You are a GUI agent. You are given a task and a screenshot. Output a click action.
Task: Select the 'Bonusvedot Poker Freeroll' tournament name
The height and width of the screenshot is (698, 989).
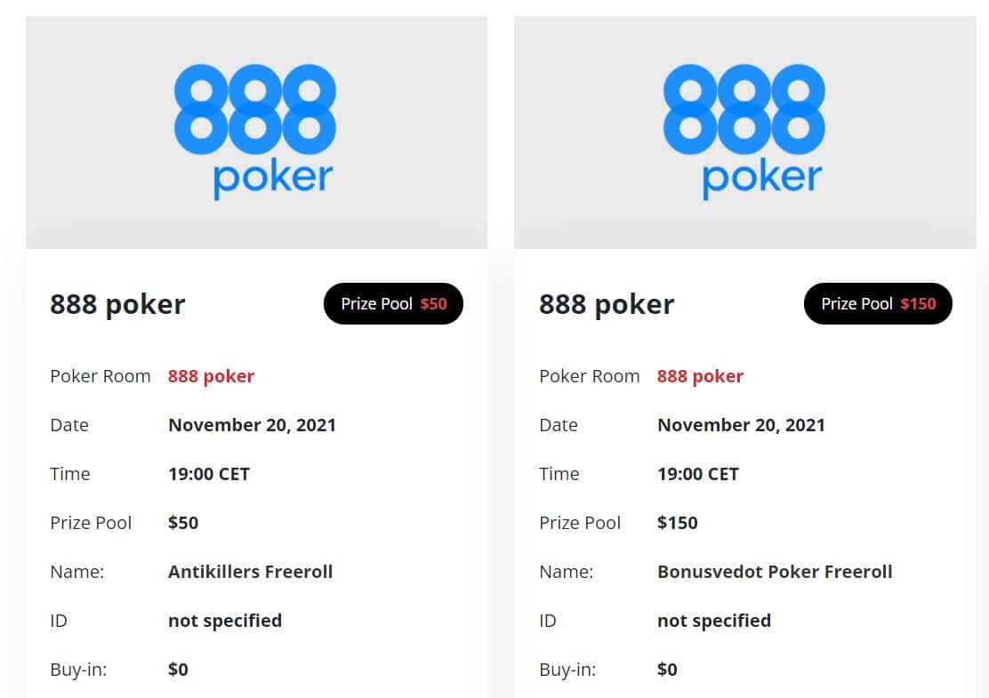[775, 572]
